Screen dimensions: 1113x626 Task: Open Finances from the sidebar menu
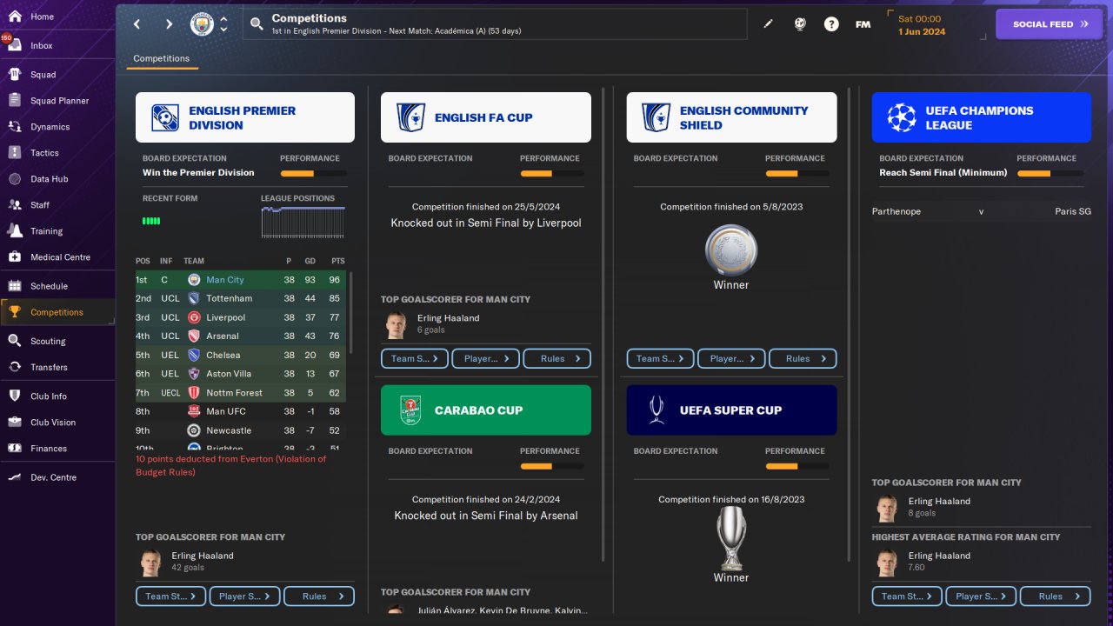tap(49, 449)
